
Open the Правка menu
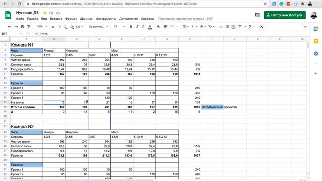[32, 19]
